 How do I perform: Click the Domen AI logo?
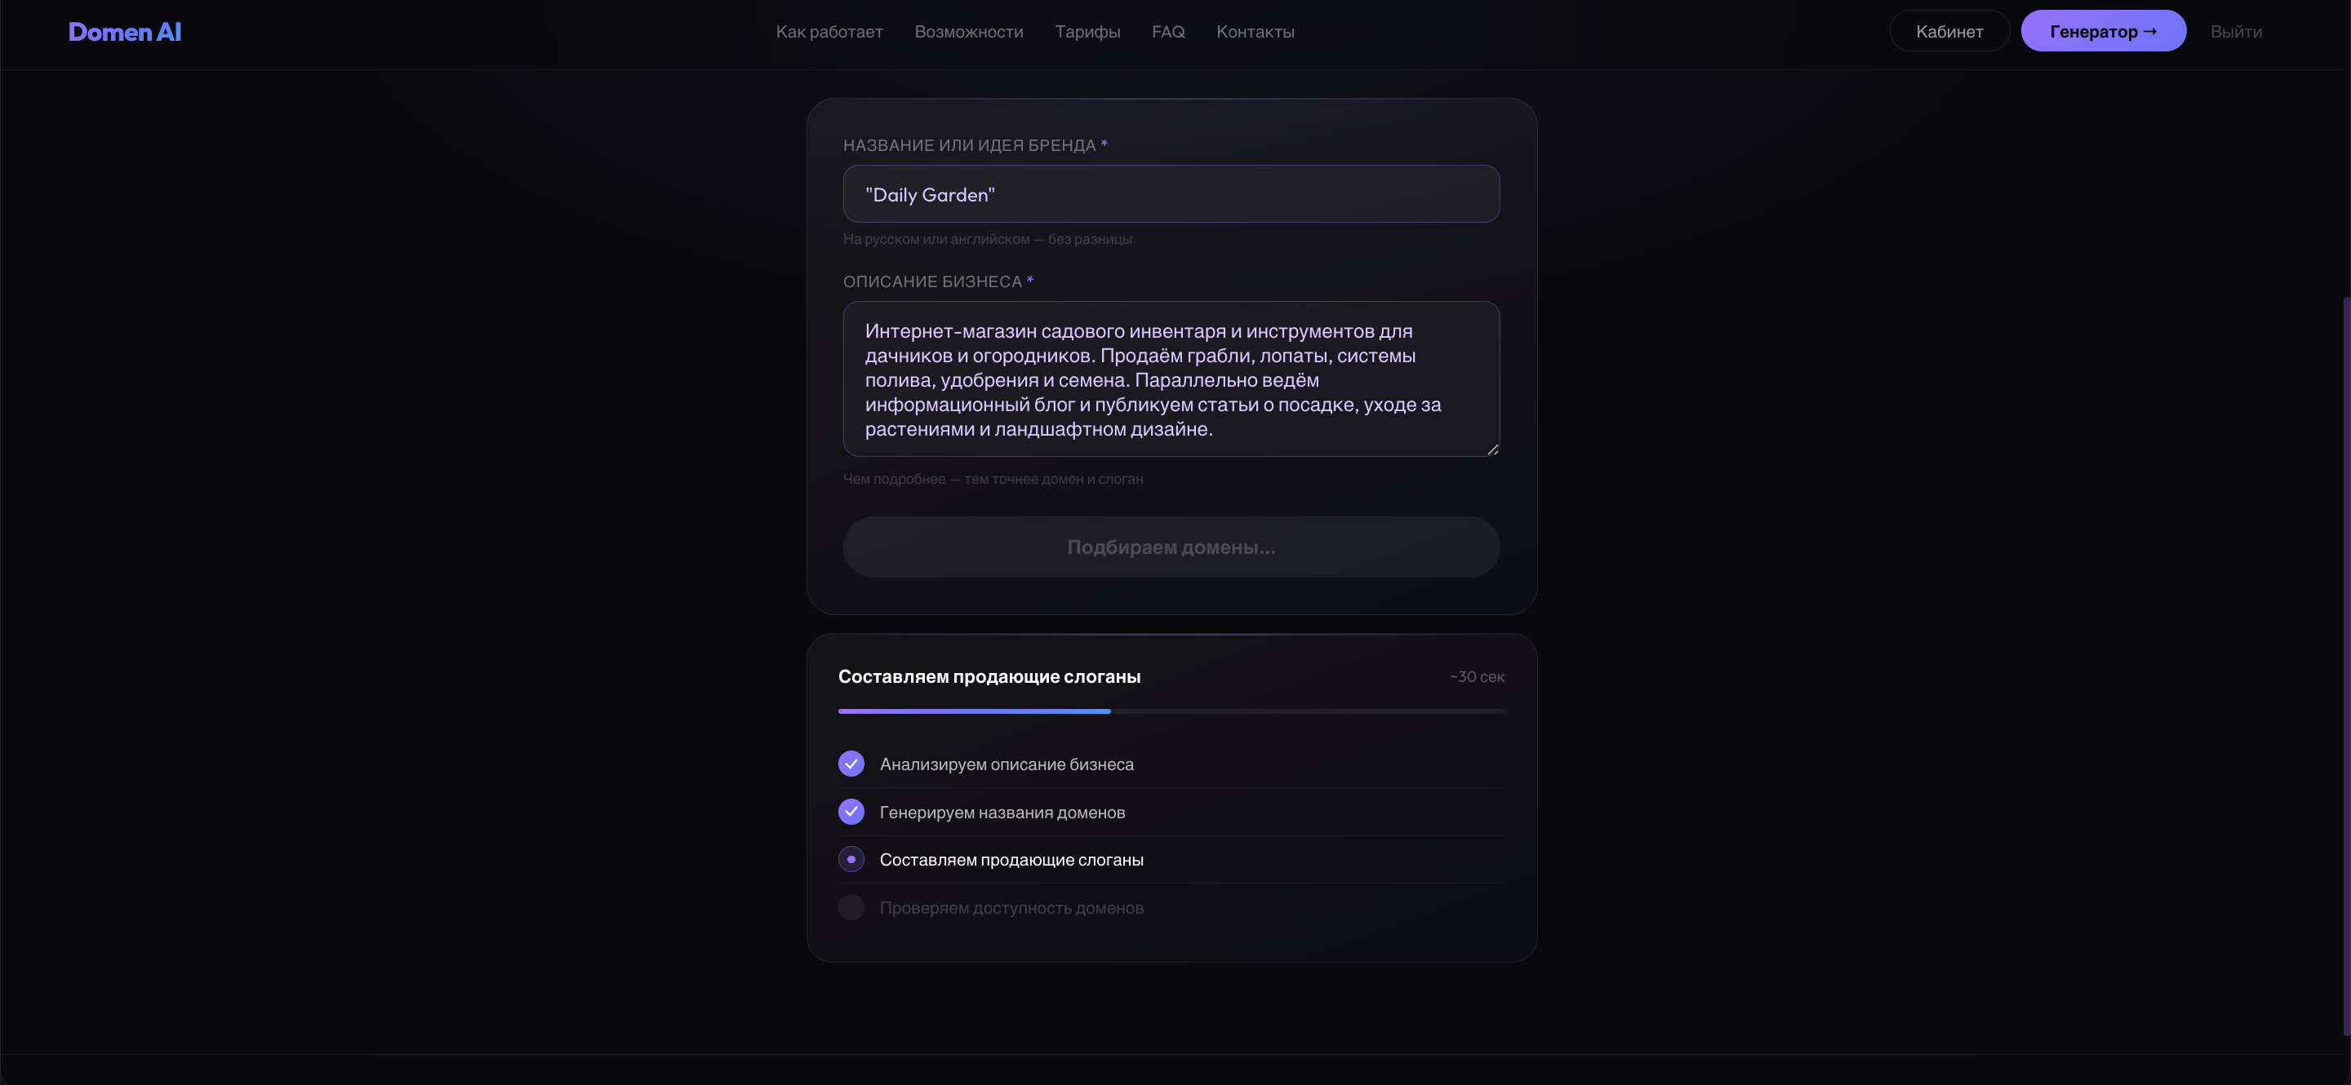click(125, 32)
